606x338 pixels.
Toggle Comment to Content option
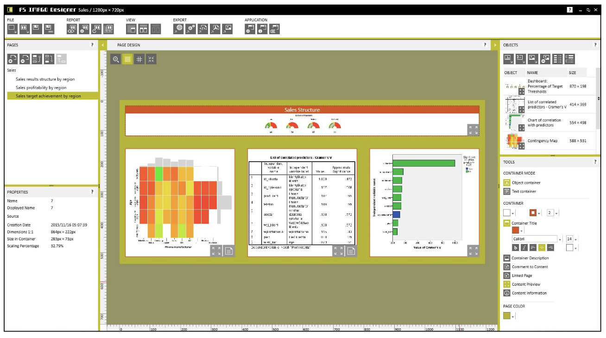[x=507, y=267]
